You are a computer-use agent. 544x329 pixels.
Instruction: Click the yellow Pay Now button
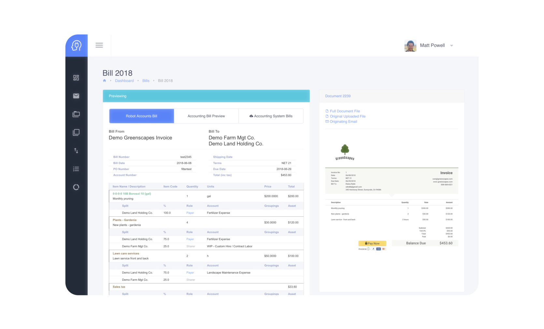pos(372,243)
